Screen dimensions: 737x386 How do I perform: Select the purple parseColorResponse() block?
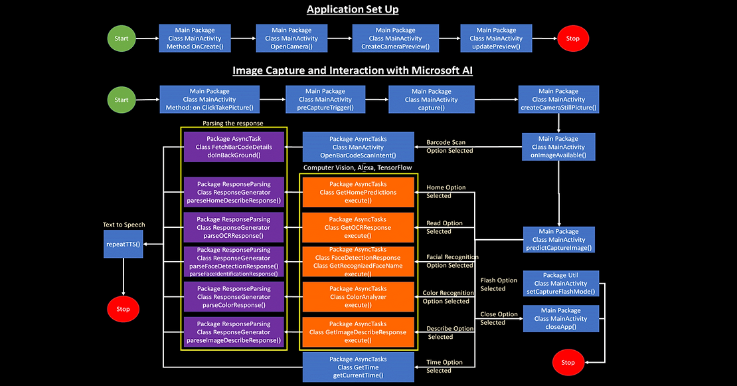coord(233,297)
